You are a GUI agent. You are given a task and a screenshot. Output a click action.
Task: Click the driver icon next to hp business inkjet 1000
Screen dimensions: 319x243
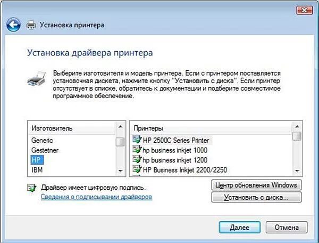pyautogui.click(x=137, y=150)
